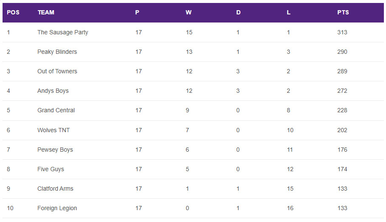
Task: Click Five Guys team name
Action: coord(51,169)
